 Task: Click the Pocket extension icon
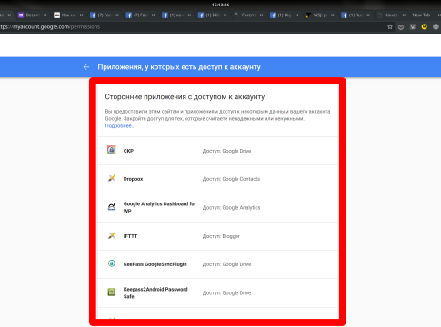(x=401, y=27)
